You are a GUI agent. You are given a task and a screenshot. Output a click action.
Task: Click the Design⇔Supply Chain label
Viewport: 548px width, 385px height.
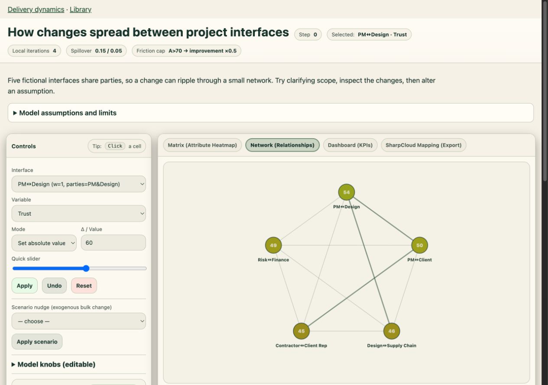coord(392,346)
